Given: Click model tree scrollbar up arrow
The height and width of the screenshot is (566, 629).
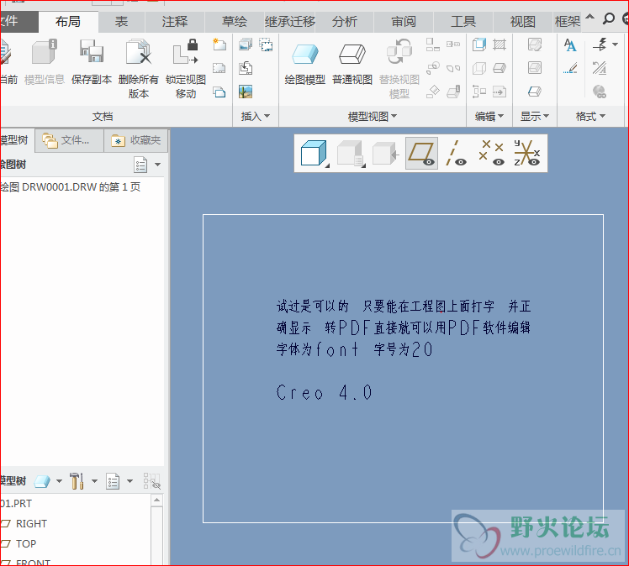Looking at the screenshot, I should point(157,500).
